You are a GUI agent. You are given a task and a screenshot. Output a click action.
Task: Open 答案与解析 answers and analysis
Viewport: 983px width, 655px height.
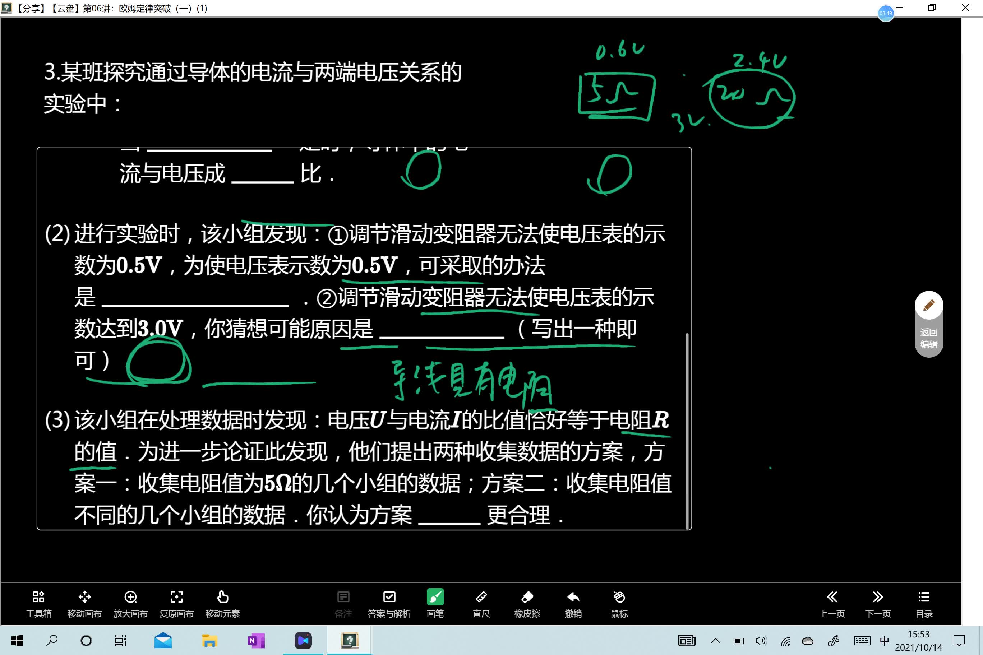pos(389,603)
